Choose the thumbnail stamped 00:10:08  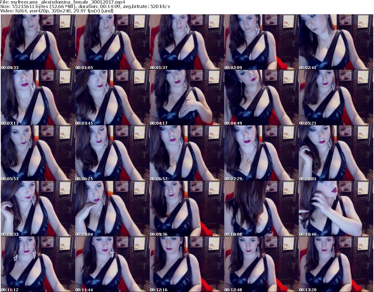point(261,209)
